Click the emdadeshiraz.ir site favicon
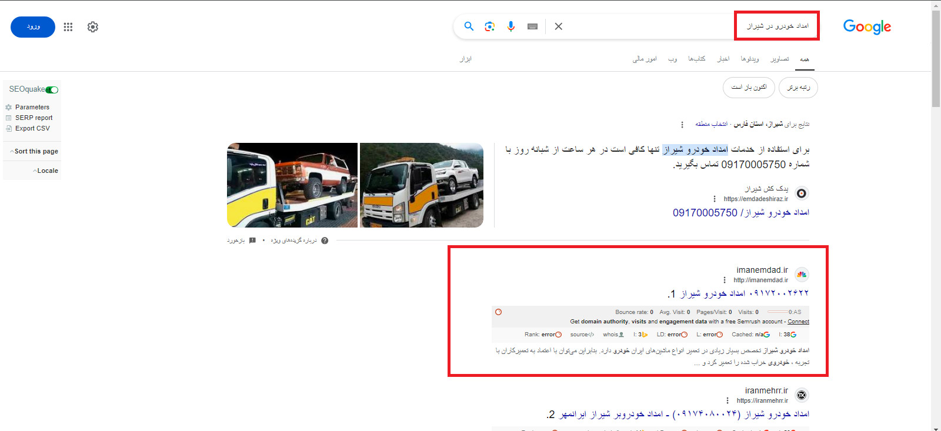The height and width of the screenshot is (431, 941). click(802, 193)
